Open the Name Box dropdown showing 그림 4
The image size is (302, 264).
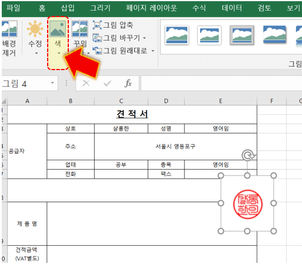click(52, 83)
